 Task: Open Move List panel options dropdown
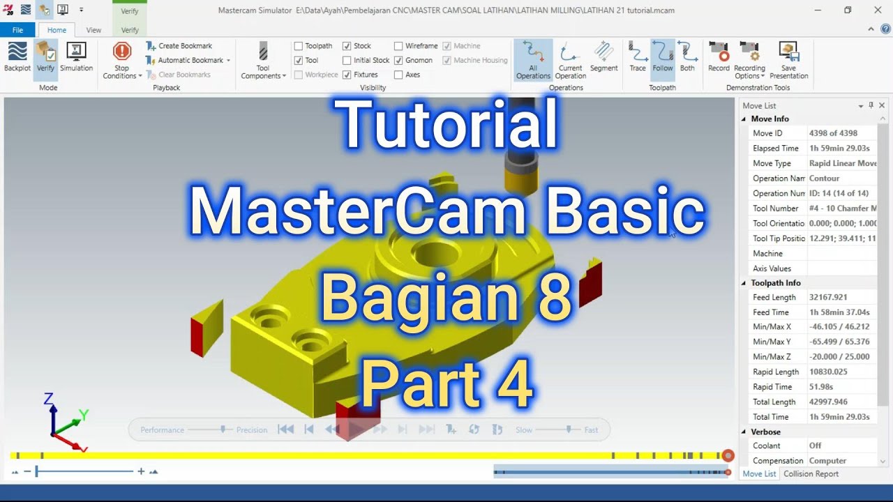(x=861, y=106)
